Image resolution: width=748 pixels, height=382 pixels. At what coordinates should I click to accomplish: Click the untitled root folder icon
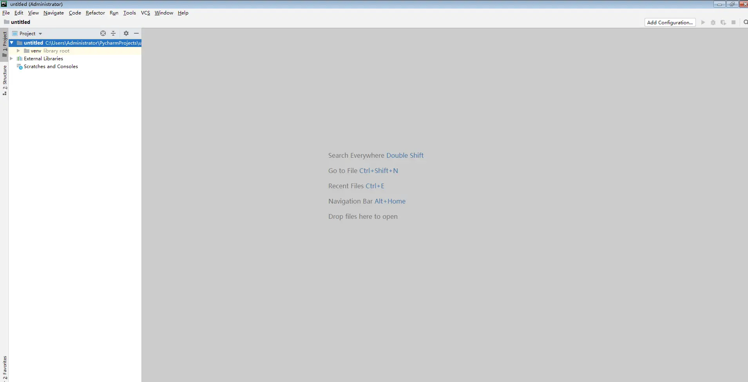pos(20,43)
